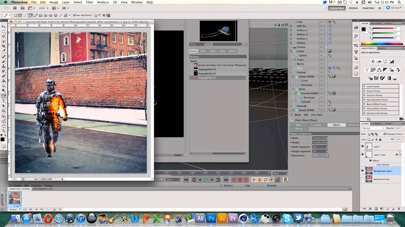Enable the Shape Layers mode in options bar

[15, 15]
